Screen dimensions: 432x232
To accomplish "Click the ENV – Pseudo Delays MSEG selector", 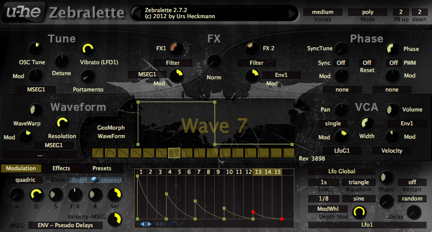I will 66,225.
